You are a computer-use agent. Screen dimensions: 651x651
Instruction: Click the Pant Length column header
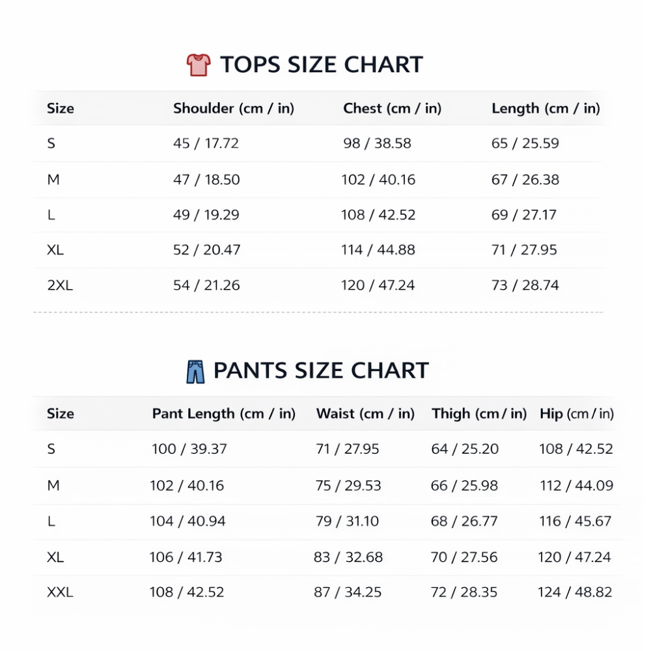click(224, 414)
